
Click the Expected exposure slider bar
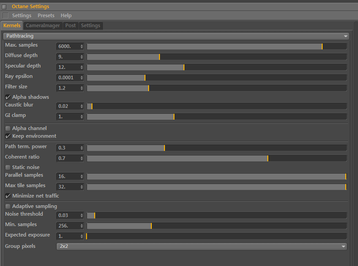(217, 236)
